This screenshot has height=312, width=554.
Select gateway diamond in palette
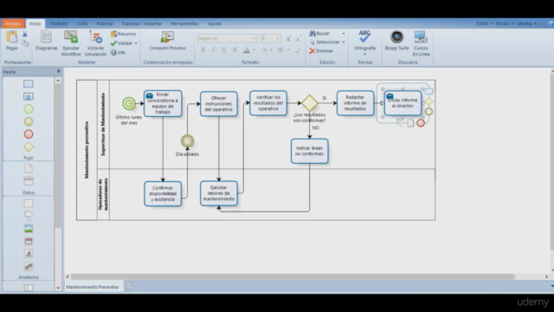(29, 146)
